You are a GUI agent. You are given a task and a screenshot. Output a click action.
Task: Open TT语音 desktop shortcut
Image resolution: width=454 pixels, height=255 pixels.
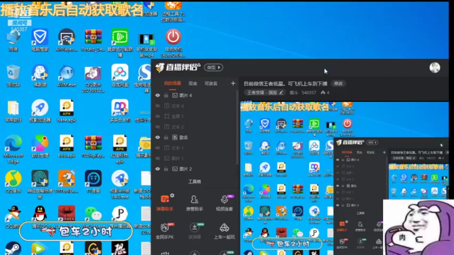click(x=93, y=182)
